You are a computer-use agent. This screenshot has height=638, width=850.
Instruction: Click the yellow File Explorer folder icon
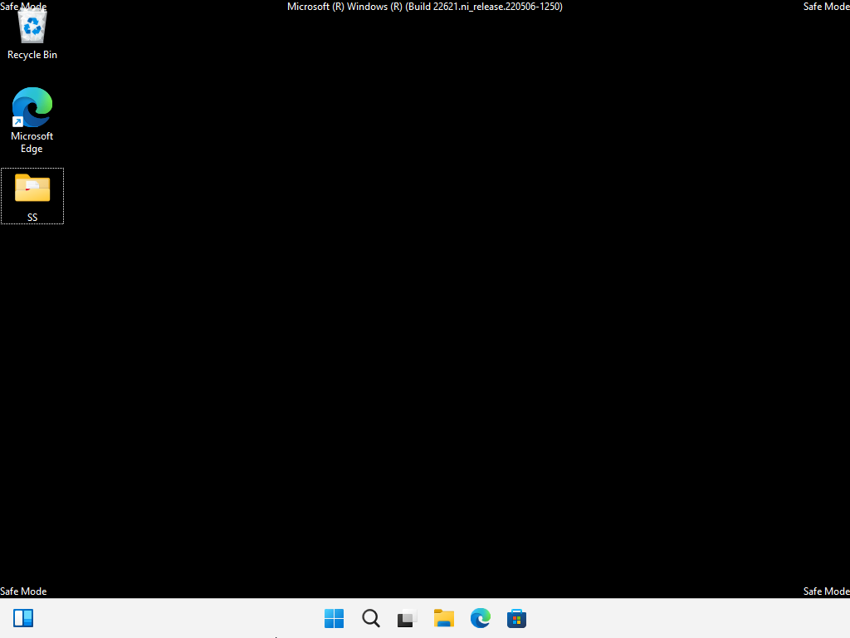pos(443,618)
